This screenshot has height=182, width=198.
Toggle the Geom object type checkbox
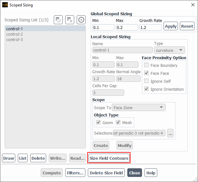click(x=98, y=122)
